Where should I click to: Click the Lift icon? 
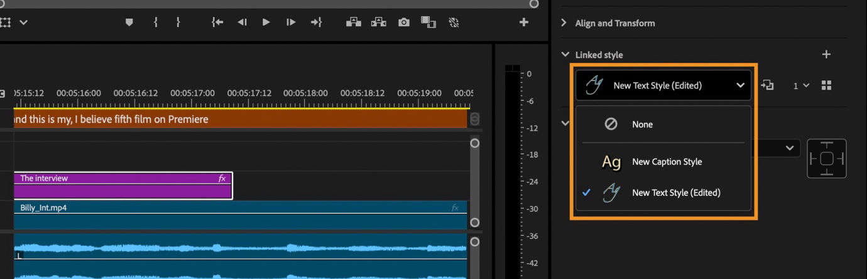(x=354, y=23)
